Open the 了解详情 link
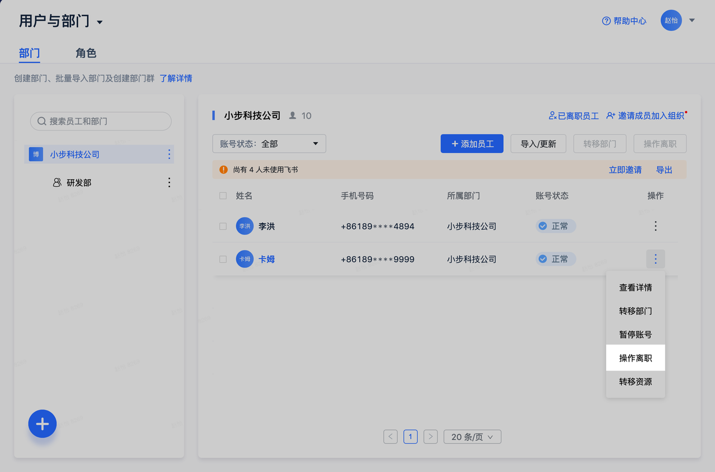The image size is (715, 472). pyautogui.click(x=176, y=79)
